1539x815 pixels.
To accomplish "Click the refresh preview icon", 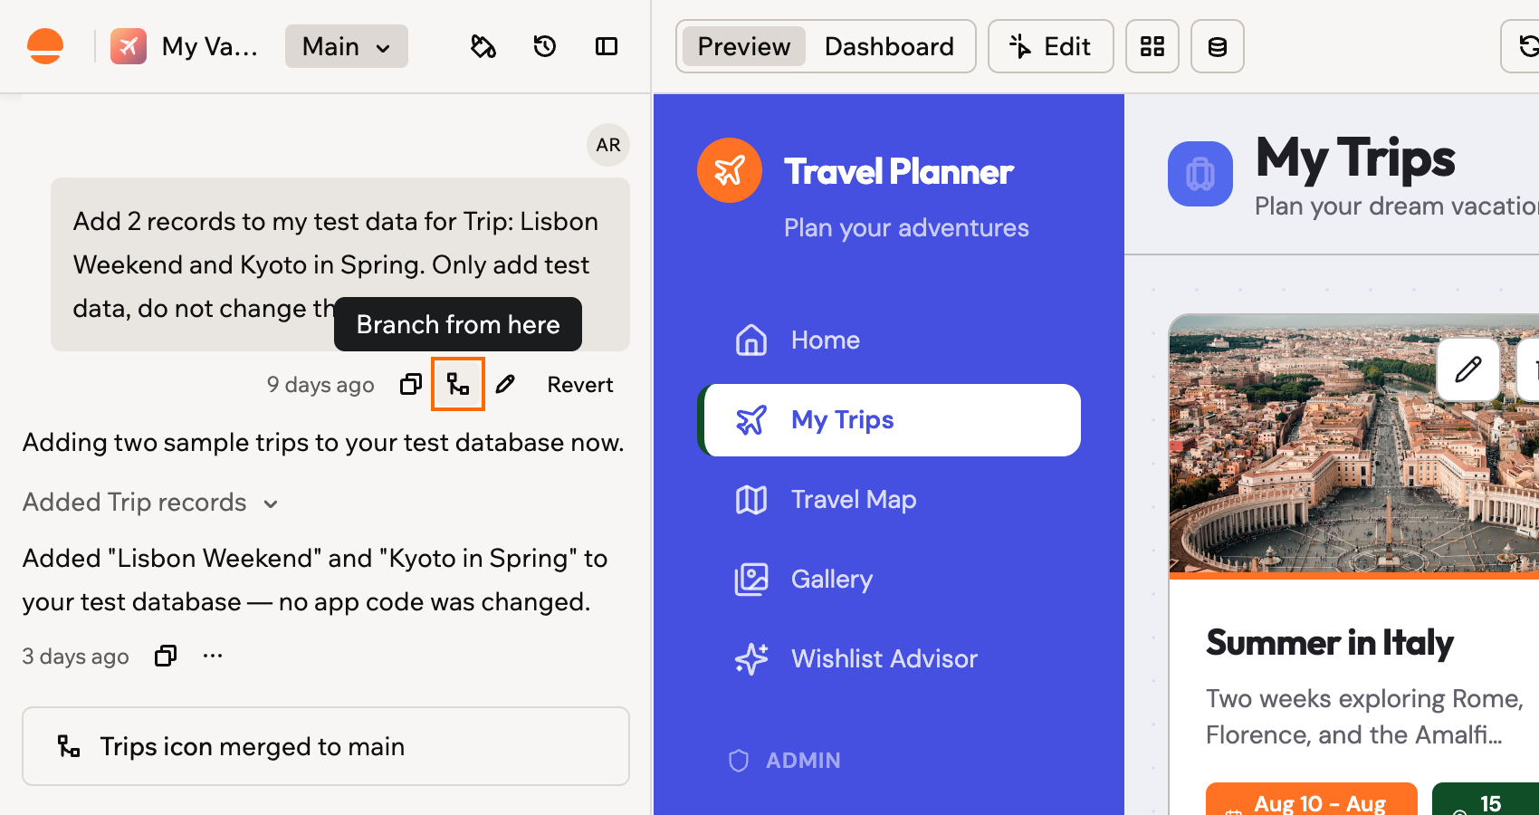I will pyautogui.click(x=1526, y=46).
